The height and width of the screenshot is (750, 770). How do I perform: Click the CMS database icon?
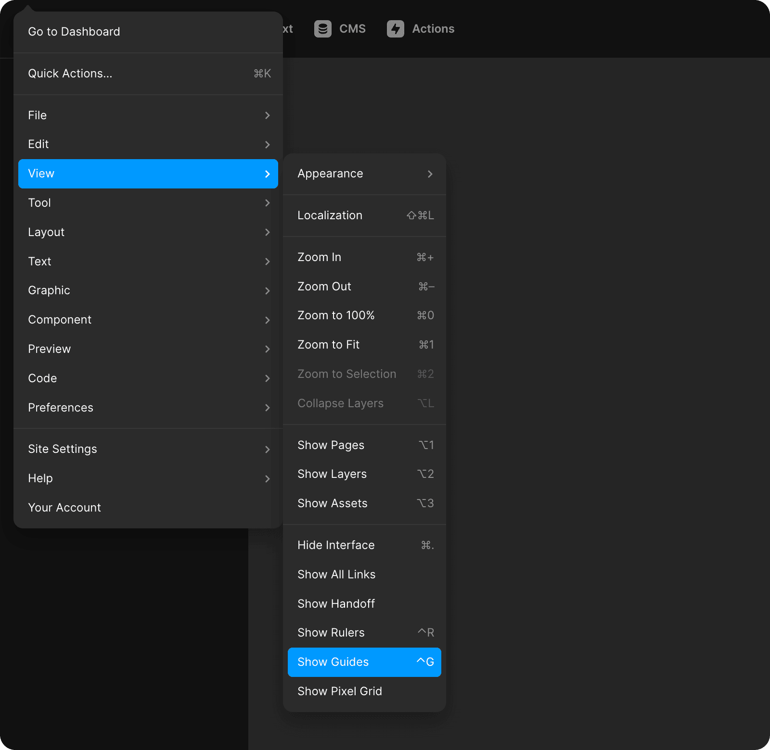coord(322,29)
